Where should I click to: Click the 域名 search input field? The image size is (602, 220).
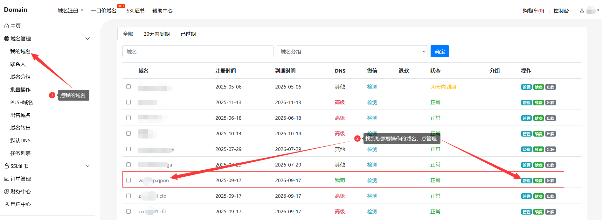tap(197, 52)
